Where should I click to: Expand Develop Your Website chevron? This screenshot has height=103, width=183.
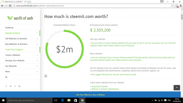(x=37, y=61)
